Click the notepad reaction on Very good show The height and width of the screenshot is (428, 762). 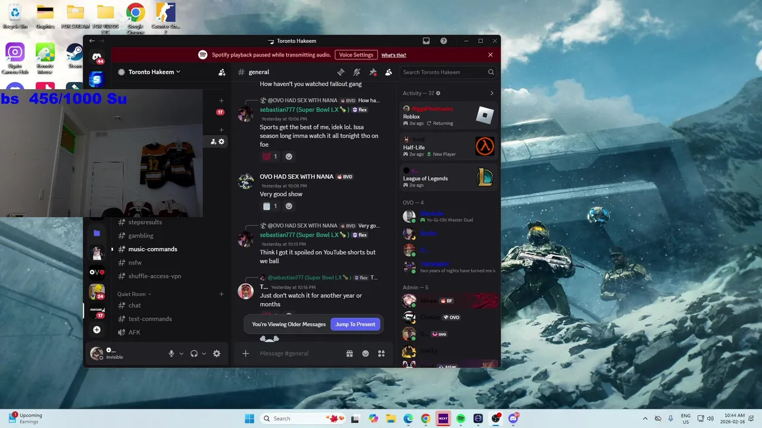pyautogui.click(x=270, y=206)
